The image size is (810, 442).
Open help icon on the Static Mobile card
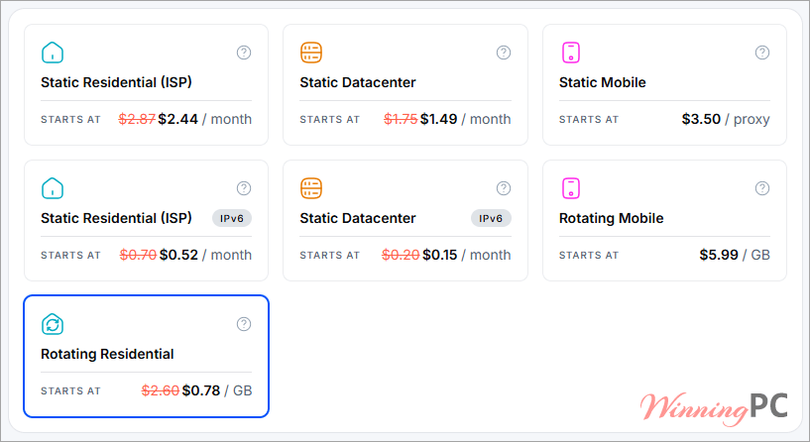(x=762, y=53)
